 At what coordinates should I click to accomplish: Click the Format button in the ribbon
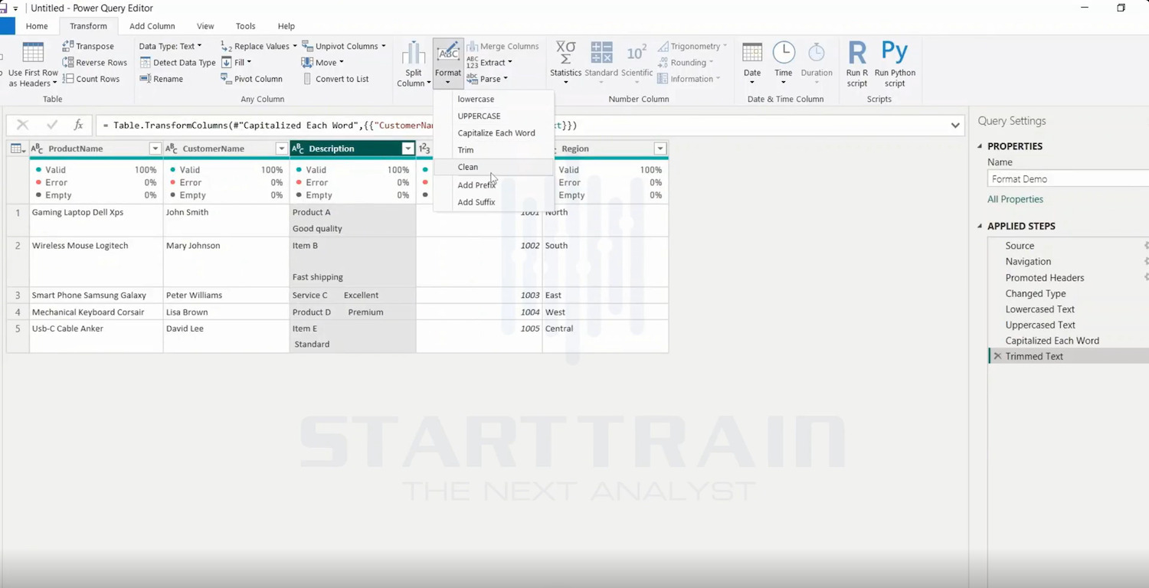[x=448, y=64]
